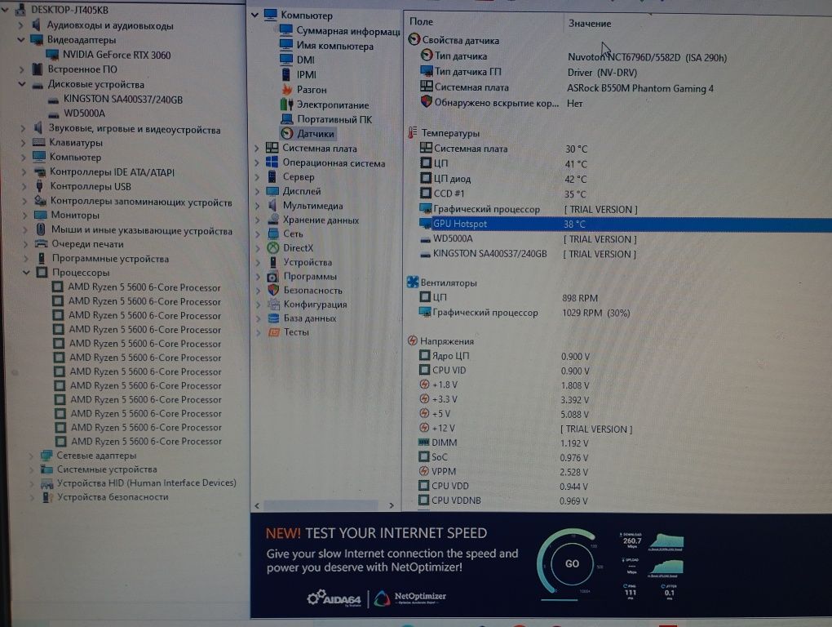Click the Тесты benchmark icon
The width and height of the screenshot is (832, 627).
coord(274,331)
